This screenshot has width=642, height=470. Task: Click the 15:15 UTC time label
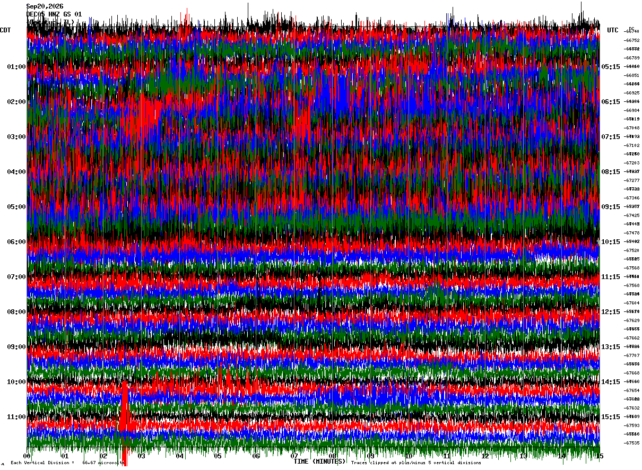[x=610, y=417]
